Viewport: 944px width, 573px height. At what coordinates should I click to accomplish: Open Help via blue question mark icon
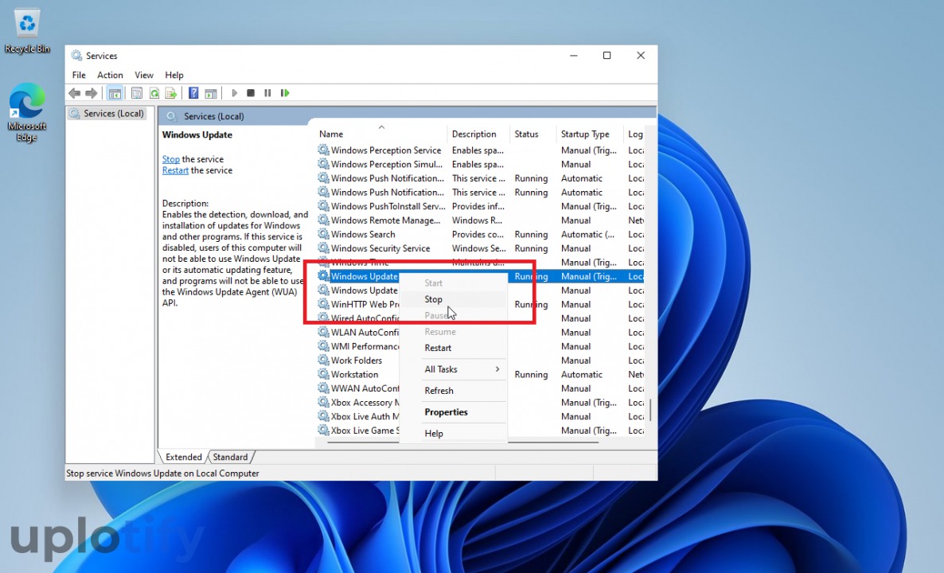coord(193,93)
